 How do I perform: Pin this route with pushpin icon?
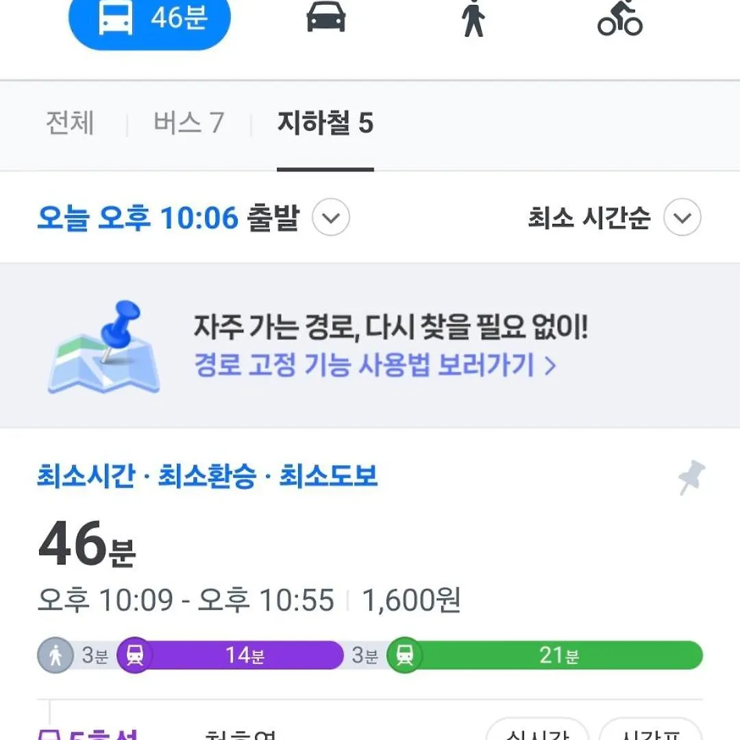692,478
